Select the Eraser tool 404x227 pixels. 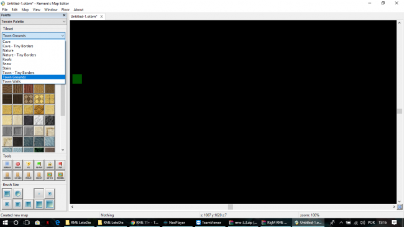(x=18, y=165)
